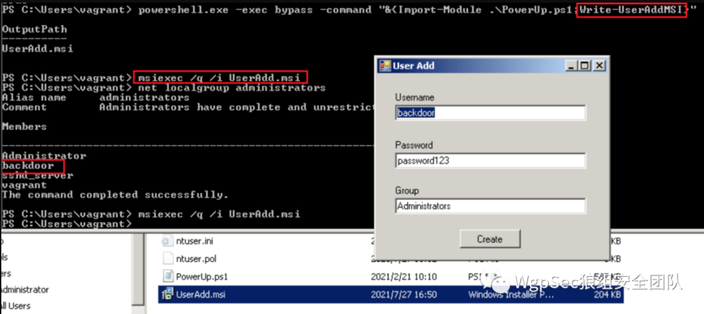Open the administrator folder in Explorer tree
This screenshot has width=704, height=314.
click(x=25, y=290)
